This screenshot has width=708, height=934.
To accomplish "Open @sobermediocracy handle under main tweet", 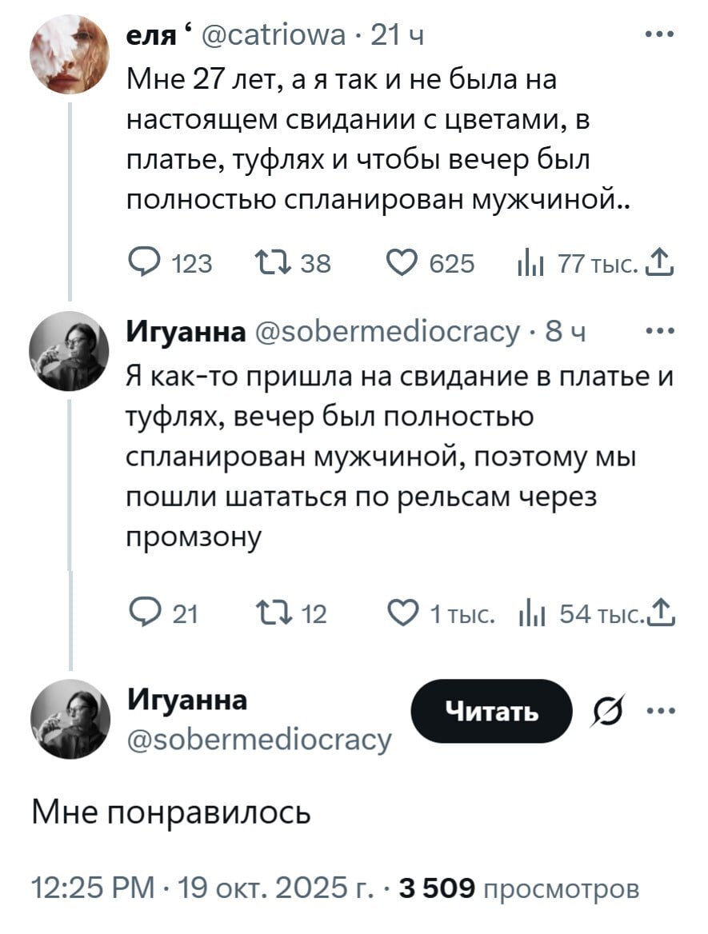I will 259,740.
